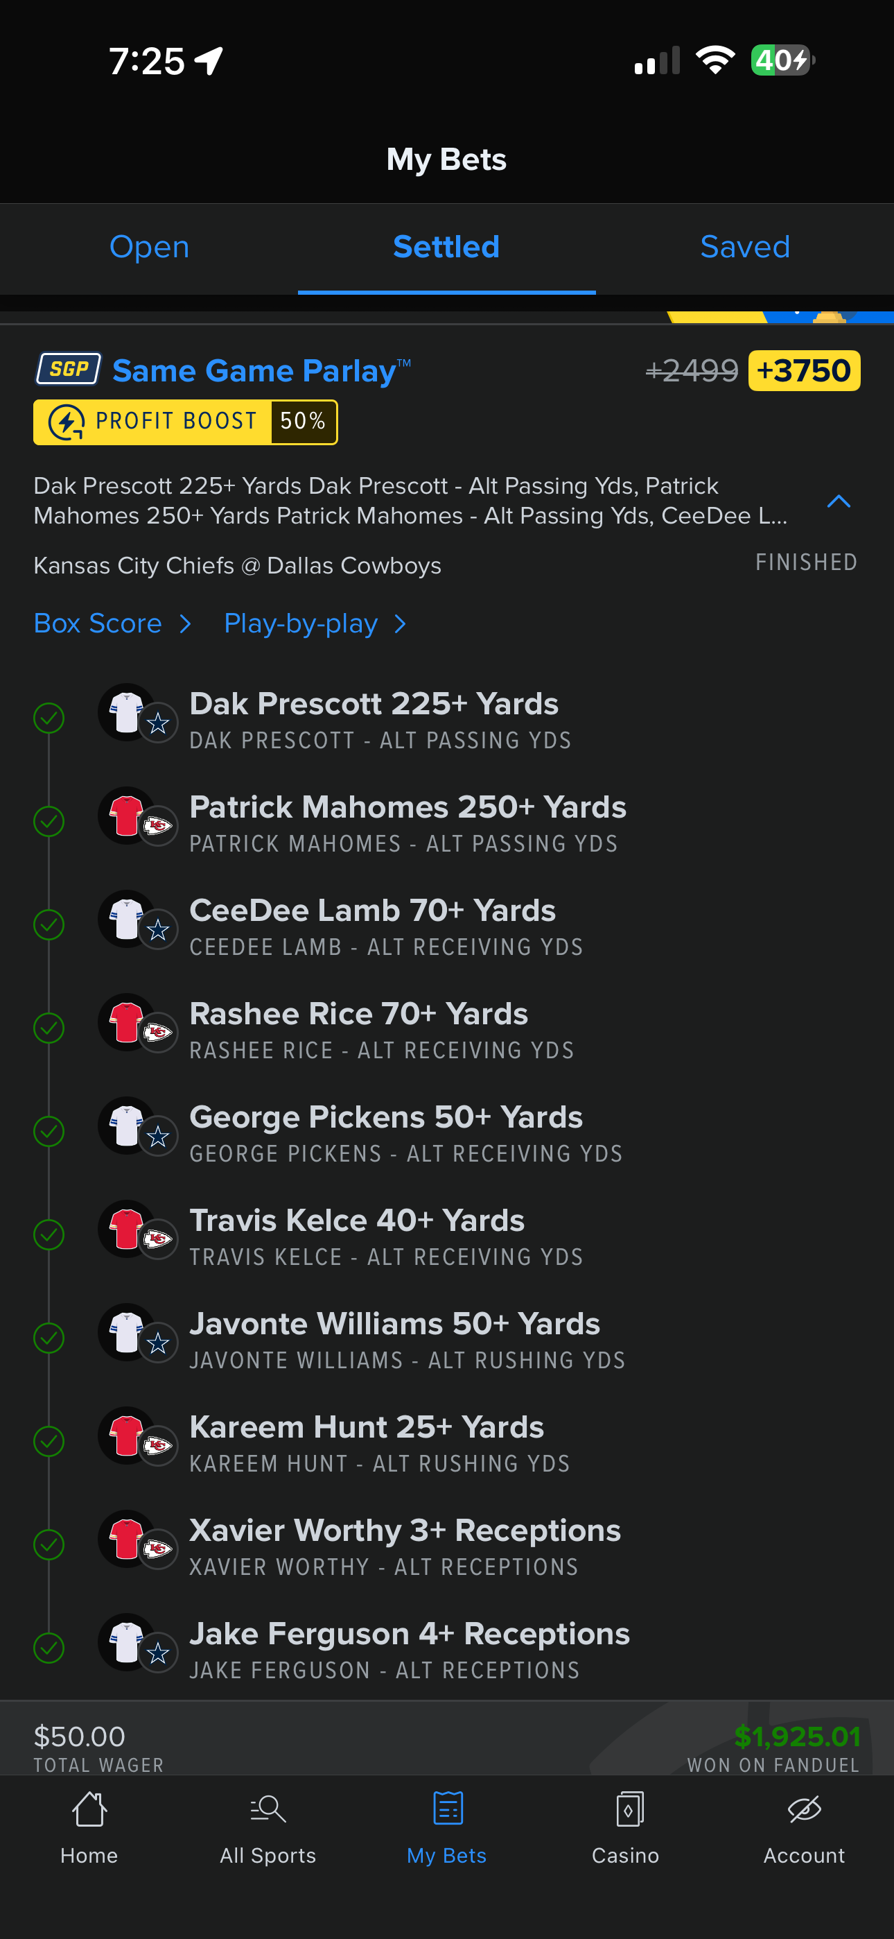Switch to the Saved bets tab

coord(745,247)
